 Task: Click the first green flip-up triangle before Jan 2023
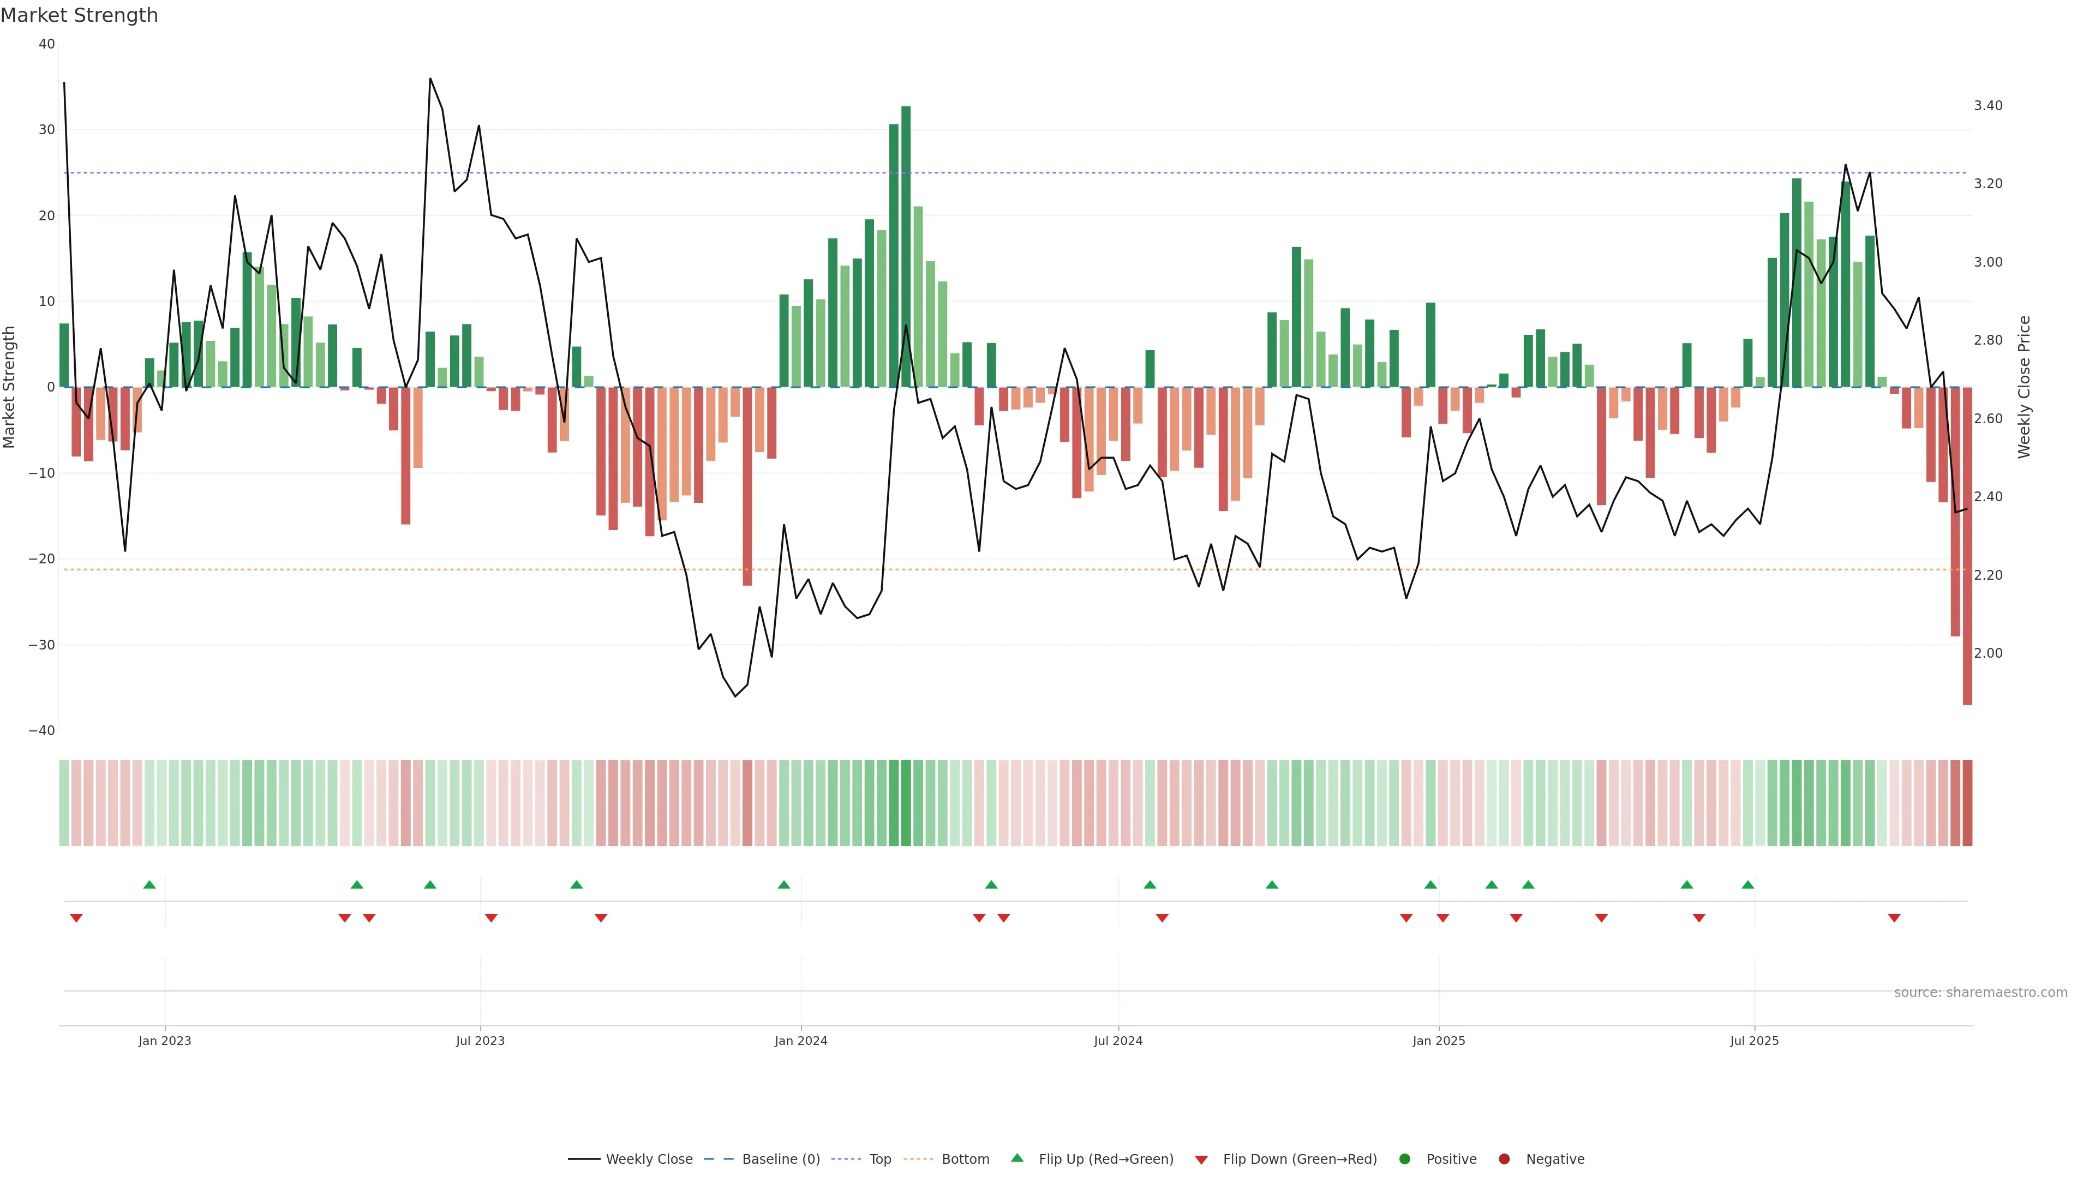[149, 885]
